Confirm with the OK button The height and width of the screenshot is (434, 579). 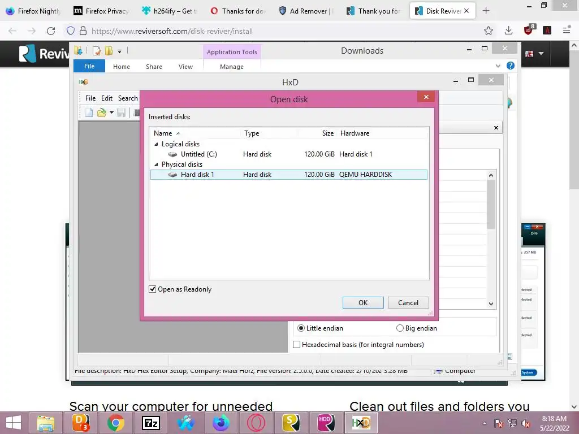(x=363, y=303)
